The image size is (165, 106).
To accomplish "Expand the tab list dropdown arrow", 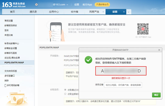I will click(129, 12).
